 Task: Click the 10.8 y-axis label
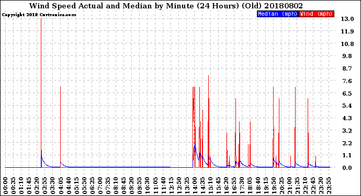tap(347, 44)
